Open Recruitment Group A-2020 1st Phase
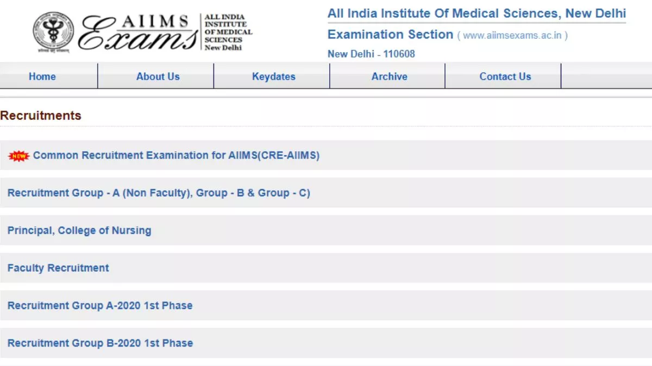The image size is (652, 366). coord(326,305)
